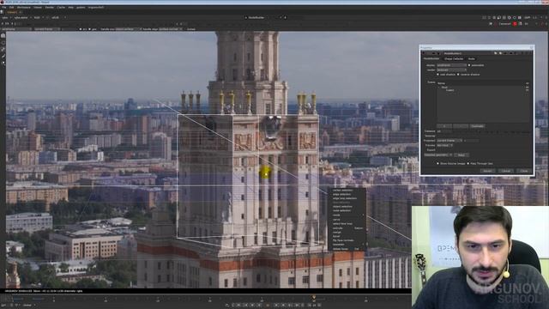The image size is (549, 309).
Task: Choose node selection from context menu
Action: point(341,210)
